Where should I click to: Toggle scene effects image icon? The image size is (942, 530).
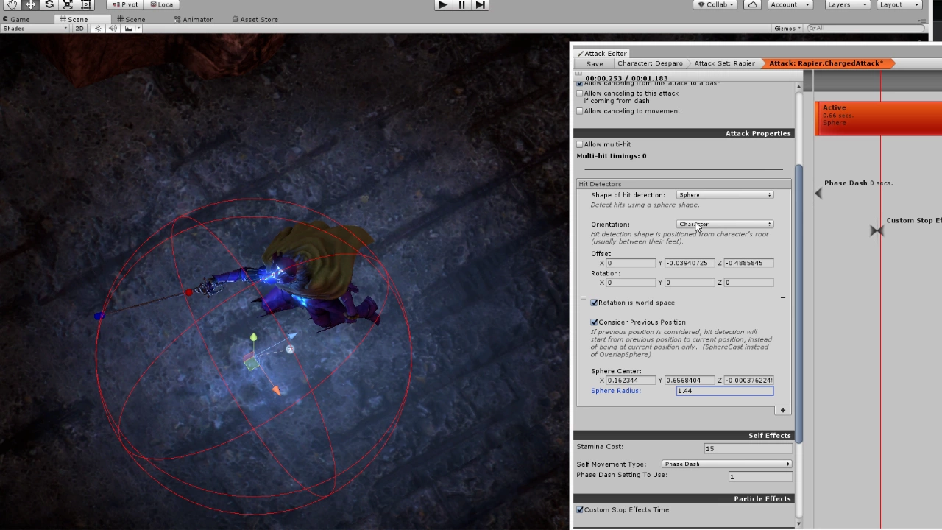click(x=128, y=29)
